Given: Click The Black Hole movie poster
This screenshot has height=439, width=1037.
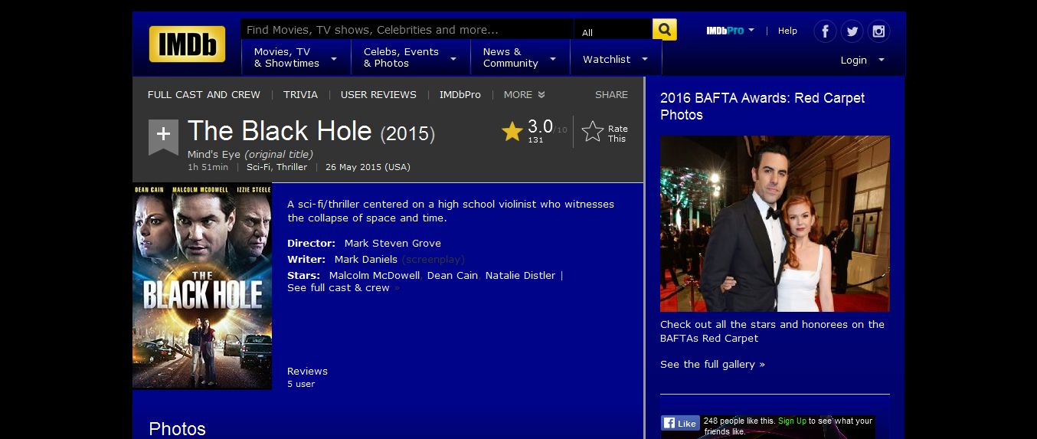Looking at the screenshot, I should [x=202, y=286].
